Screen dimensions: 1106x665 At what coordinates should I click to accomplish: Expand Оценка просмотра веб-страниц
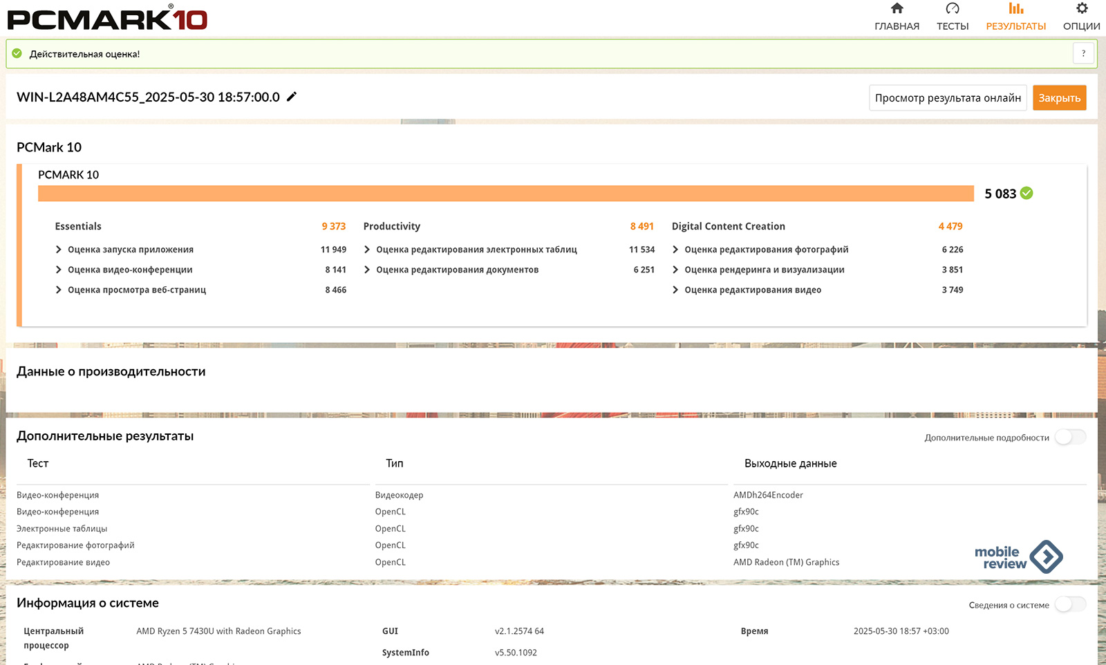(x=59, y=290)
